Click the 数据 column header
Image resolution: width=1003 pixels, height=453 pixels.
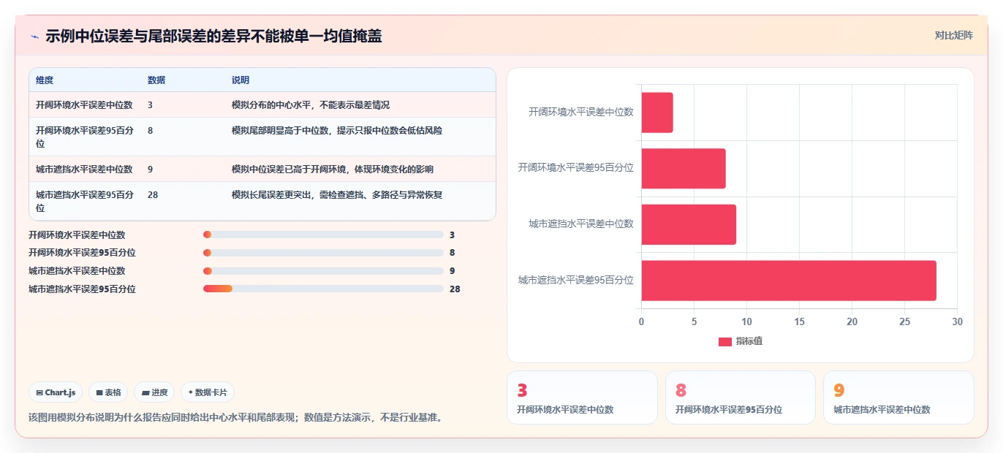coord(156,80)
